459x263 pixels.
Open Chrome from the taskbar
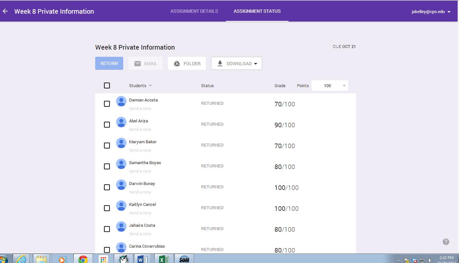pos(83,259)
